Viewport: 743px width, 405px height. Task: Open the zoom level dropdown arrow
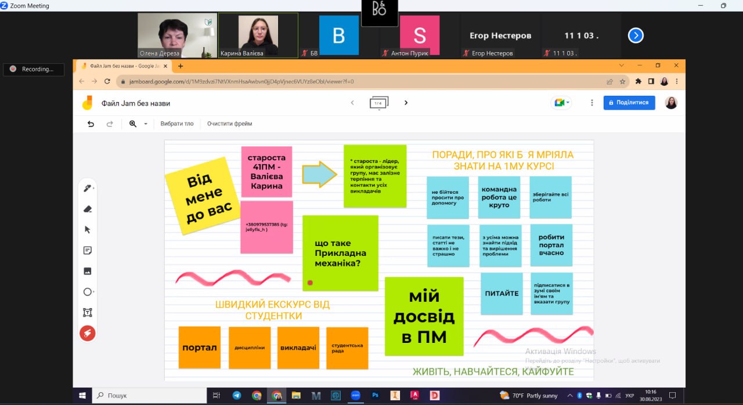coord(146,124)
